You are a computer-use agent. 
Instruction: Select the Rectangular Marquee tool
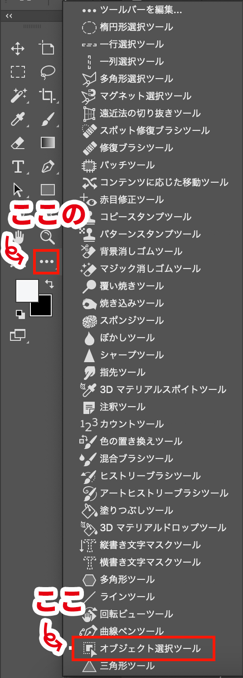pyautogui.click(x=18, y=72)
